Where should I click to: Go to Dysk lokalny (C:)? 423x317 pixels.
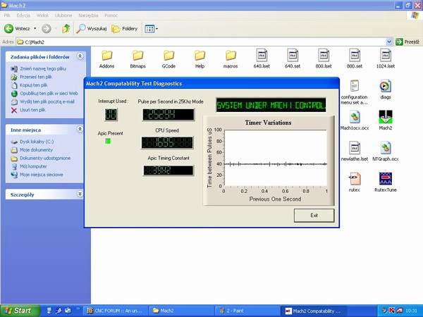(37, 142)
